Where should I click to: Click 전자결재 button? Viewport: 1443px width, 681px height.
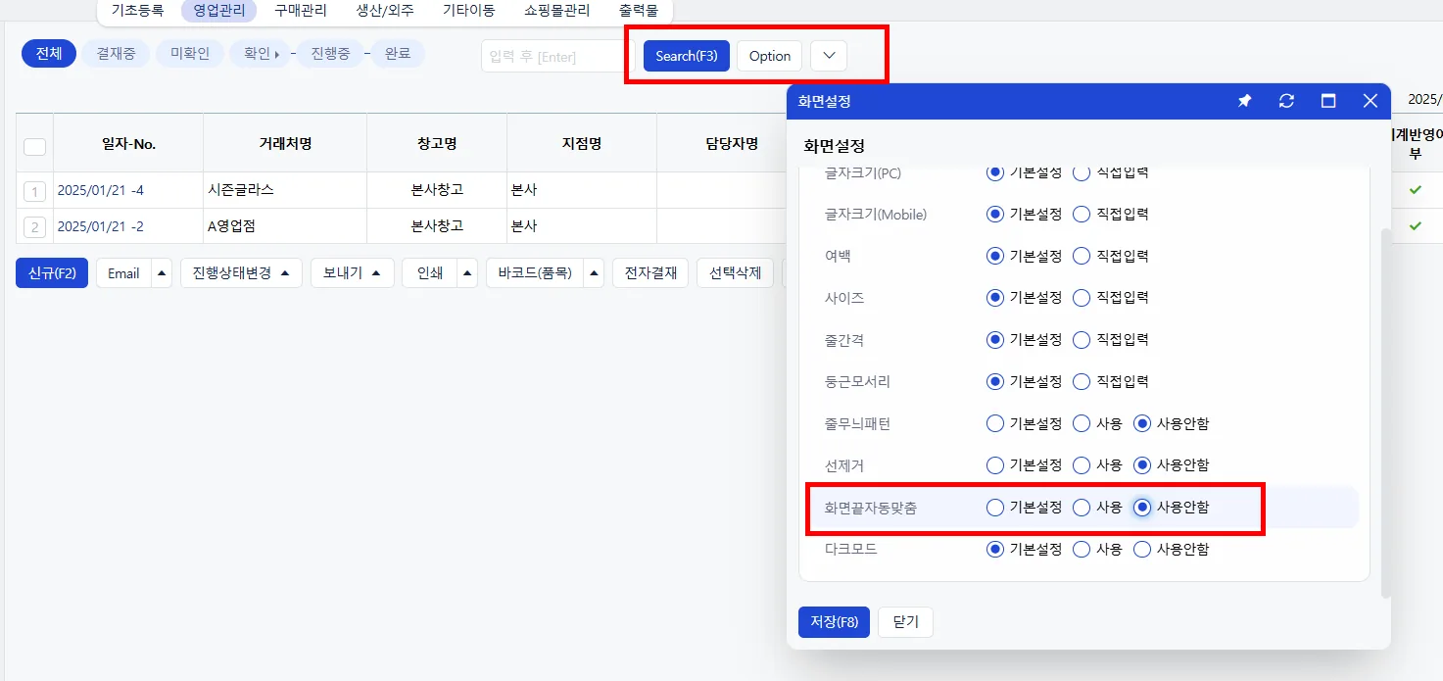pyautogui.click(x=650, y=273)
